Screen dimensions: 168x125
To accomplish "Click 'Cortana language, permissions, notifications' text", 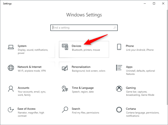I will click(143, 114).
